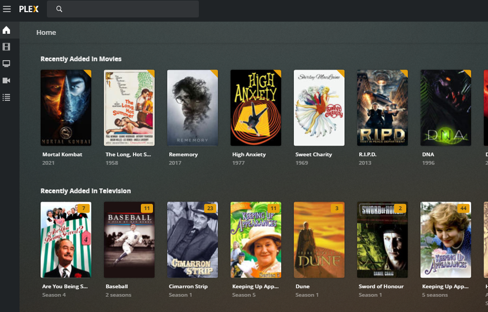Click '2 seasons' under Baseball
Image resolution: width=488 pixels, height=312 pixels.
coord(118,295)
